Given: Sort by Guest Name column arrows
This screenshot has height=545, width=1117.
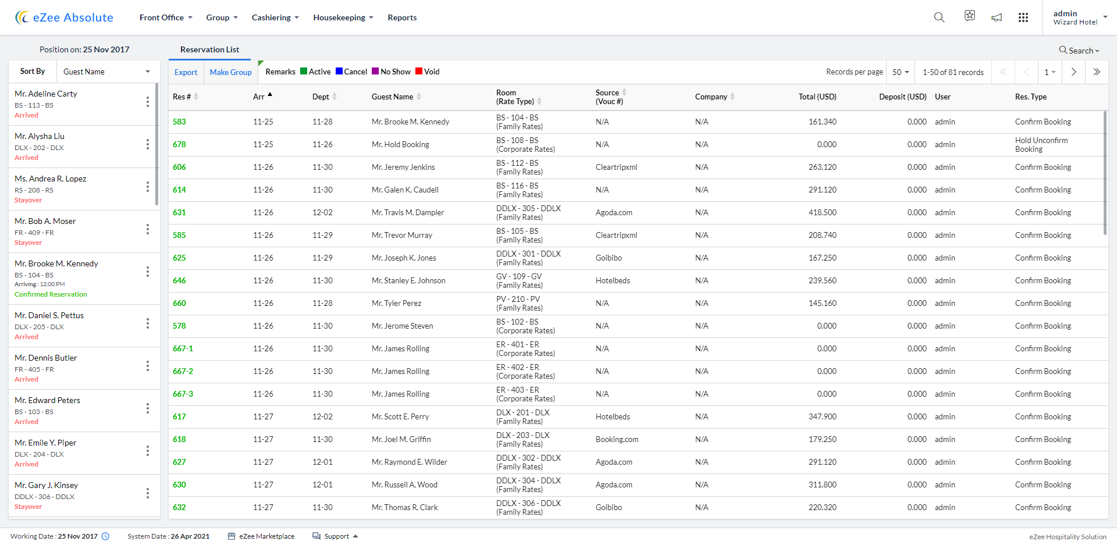Looking at the screenshot, I should pos(419,97).
